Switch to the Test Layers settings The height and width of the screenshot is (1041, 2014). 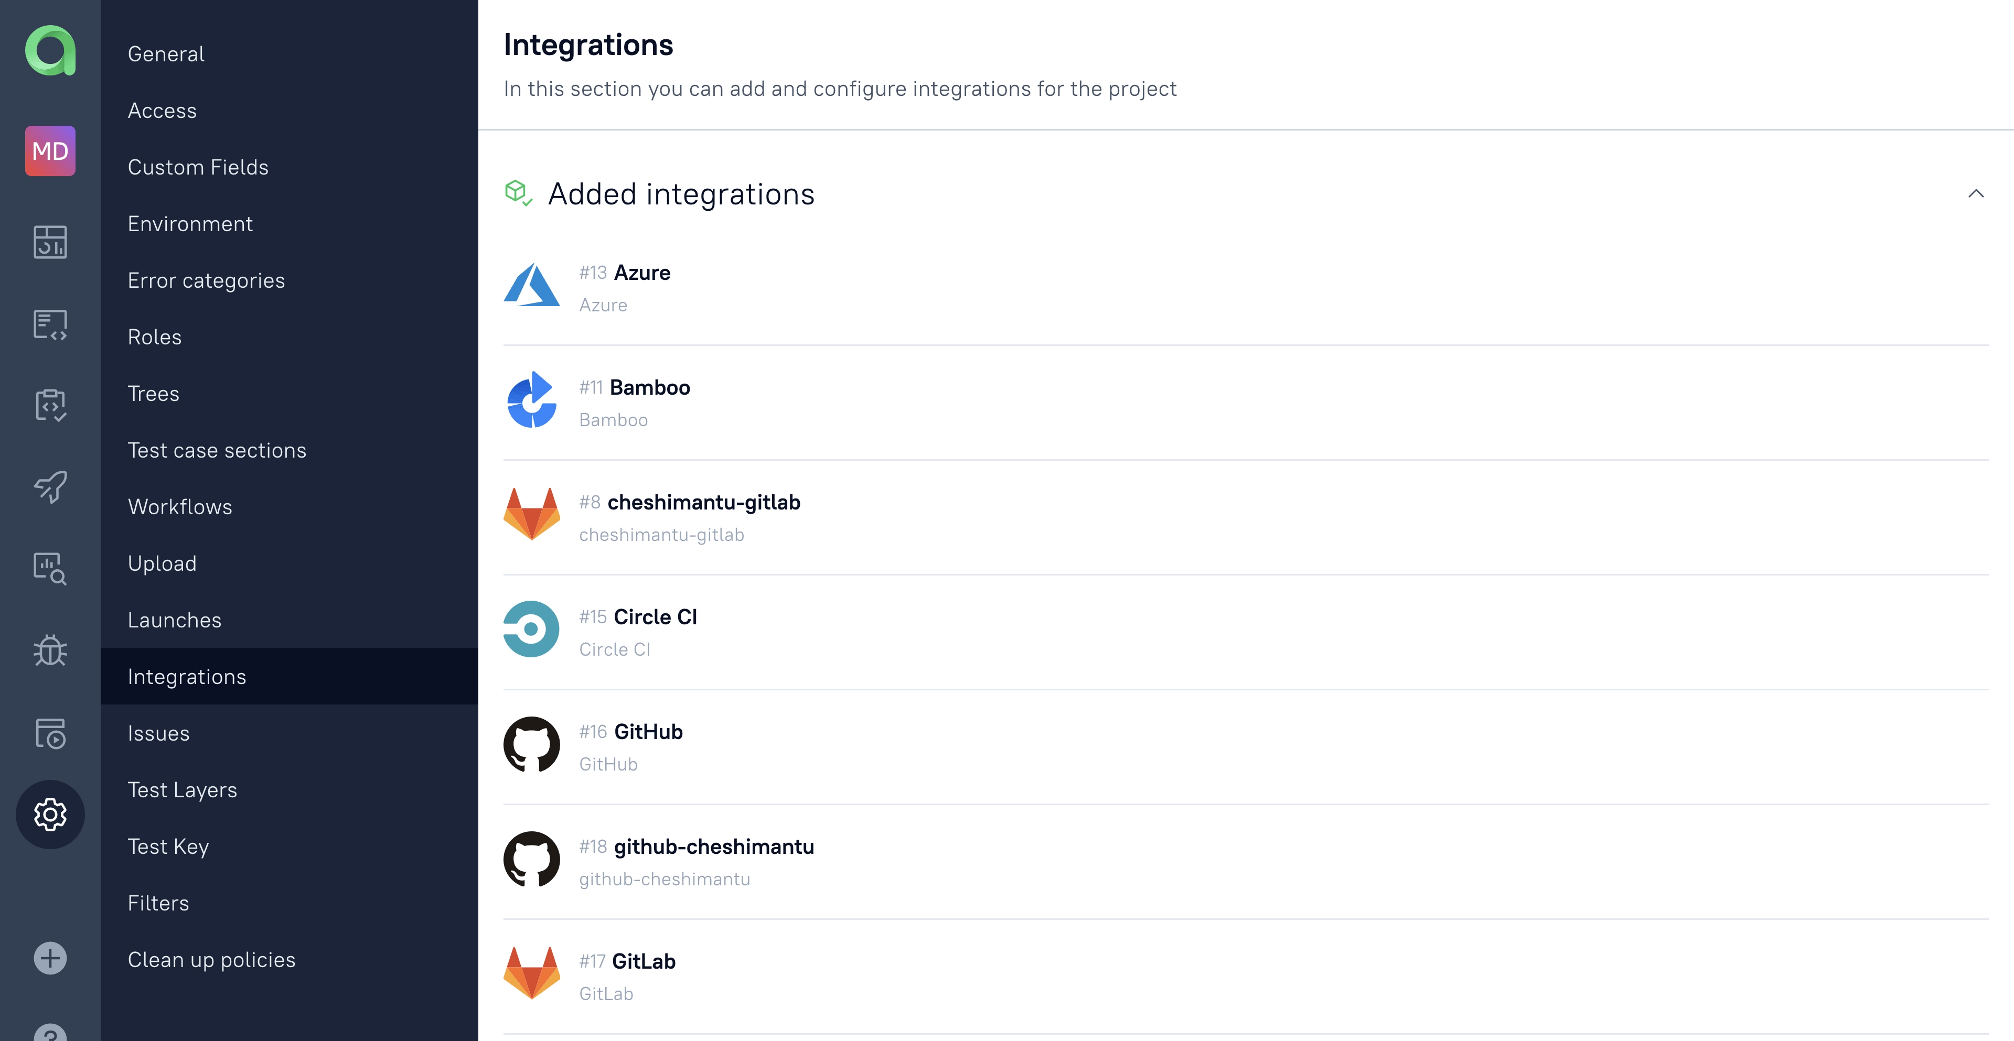tap(182, 790)
